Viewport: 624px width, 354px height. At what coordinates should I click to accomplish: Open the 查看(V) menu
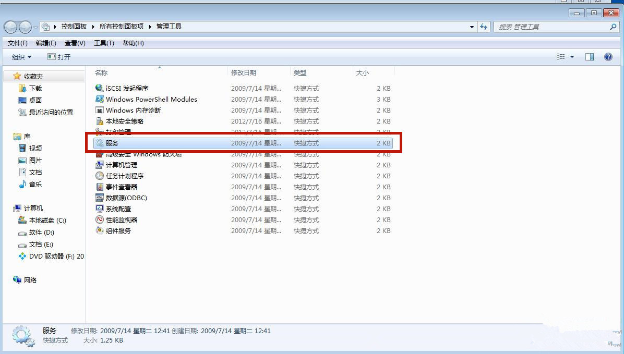75,43
